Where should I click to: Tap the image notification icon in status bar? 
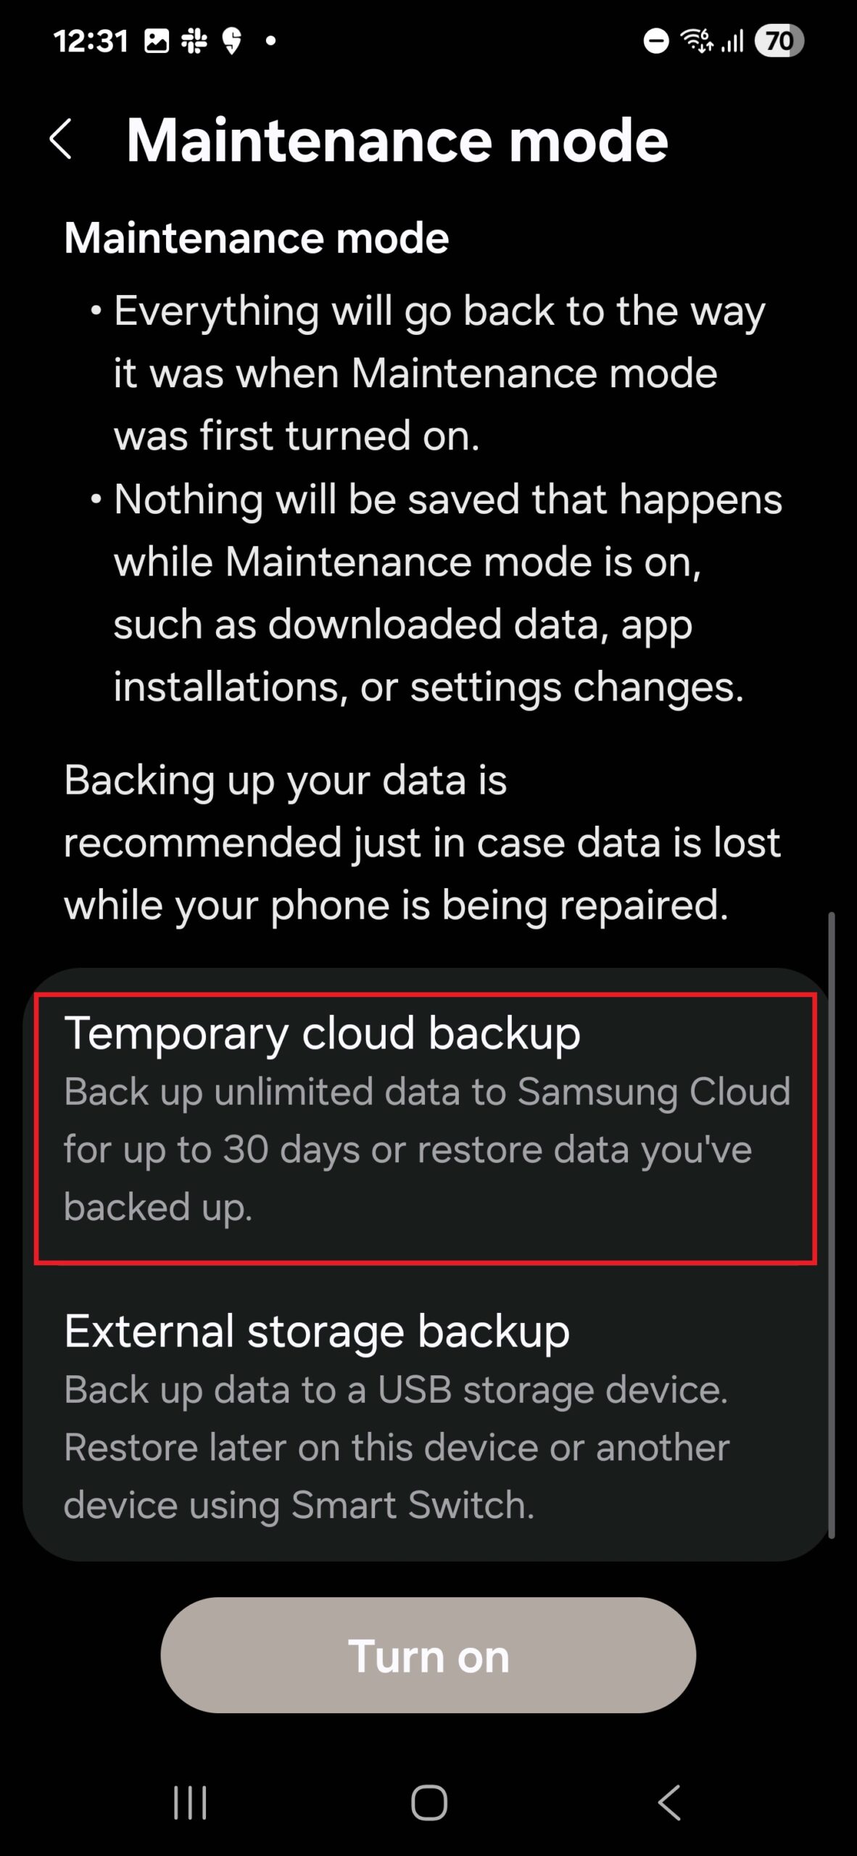coord(156,41)
